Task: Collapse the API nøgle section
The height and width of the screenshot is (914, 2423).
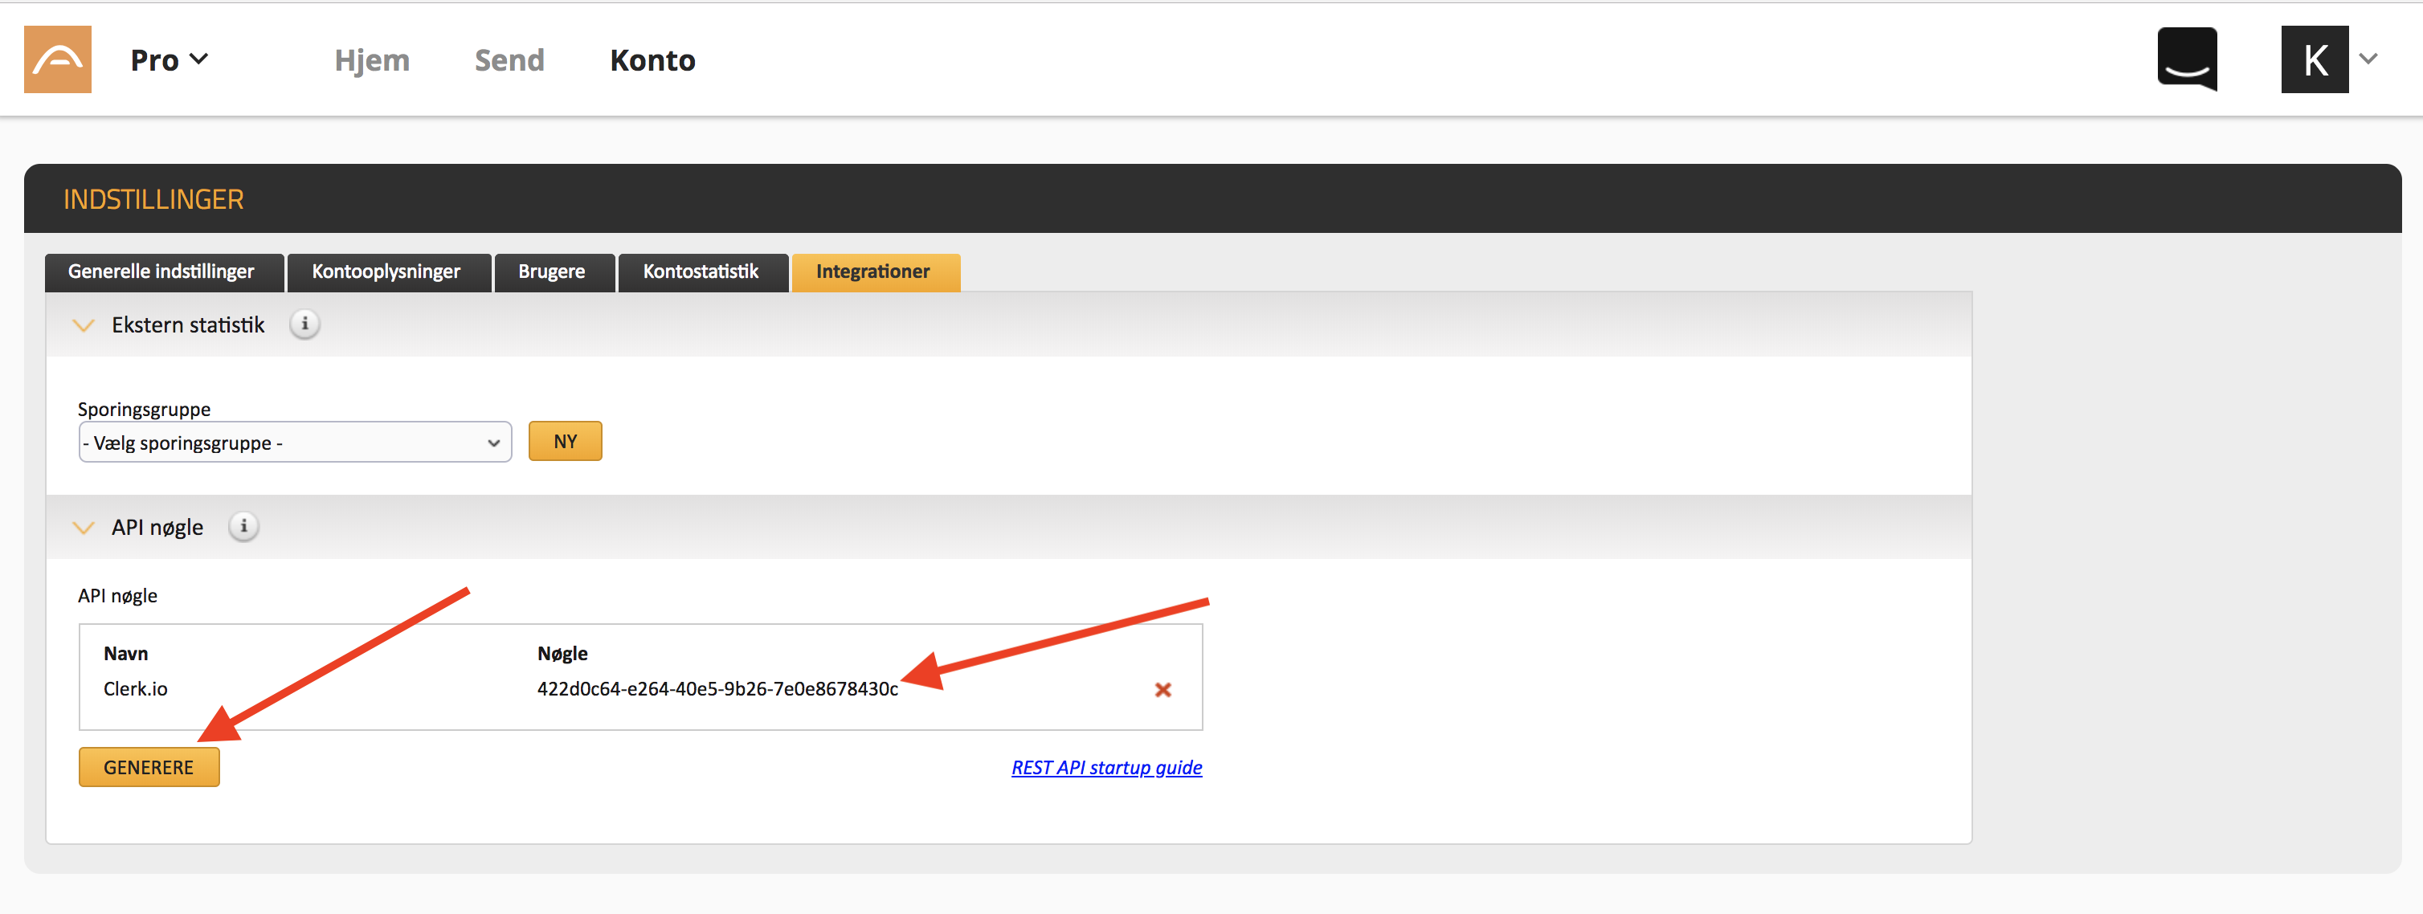Action: coord(84,528)
